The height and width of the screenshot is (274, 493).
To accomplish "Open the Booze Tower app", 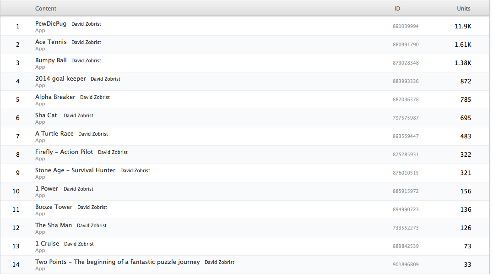I will point(54,207).
